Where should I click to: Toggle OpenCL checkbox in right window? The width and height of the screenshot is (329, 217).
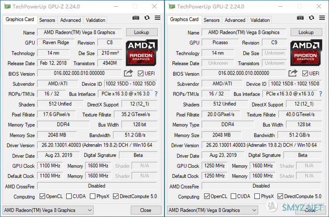point(207,196)
